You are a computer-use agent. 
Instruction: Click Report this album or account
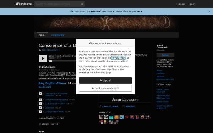pyautogui.click(x=164, y=107)
